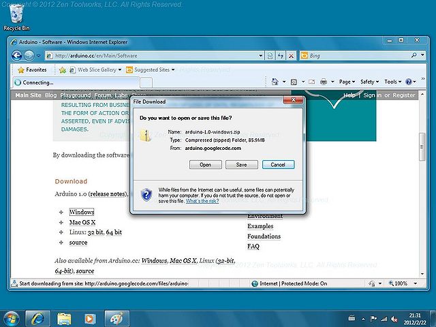This screenshot has height=327, width=436.
Task: Click the Refresh icon beside the address bar
Action: click(280, 56)
